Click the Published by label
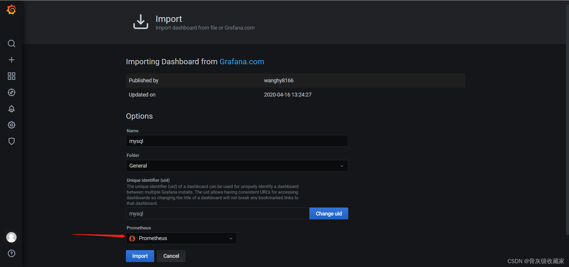The image size is (569, 267). (143, 81)
